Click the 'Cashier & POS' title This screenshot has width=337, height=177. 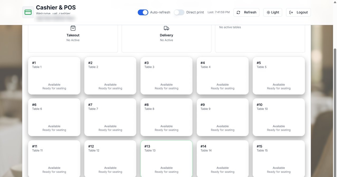[x=56, y=7]
